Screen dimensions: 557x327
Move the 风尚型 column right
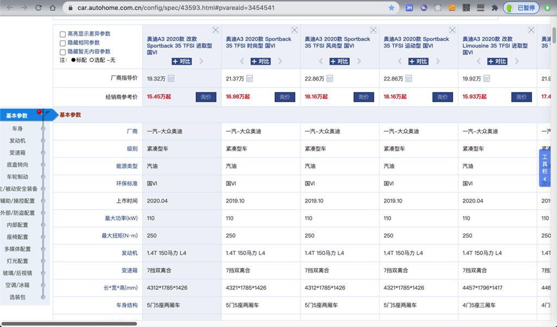pyautogui.click(x=359, y=61)
